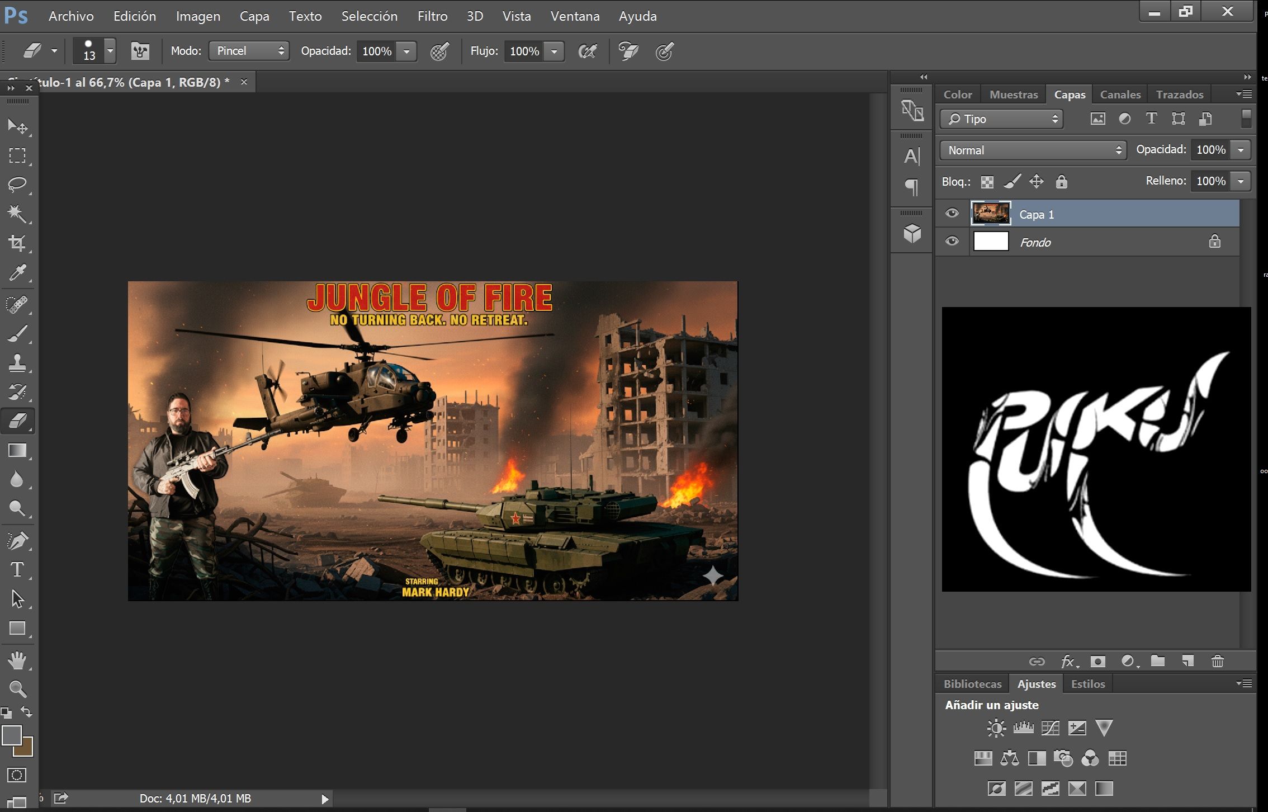The image size is (1268, 812).
Task: Open the Filtro menu
Action: click(x=432, y=16)
